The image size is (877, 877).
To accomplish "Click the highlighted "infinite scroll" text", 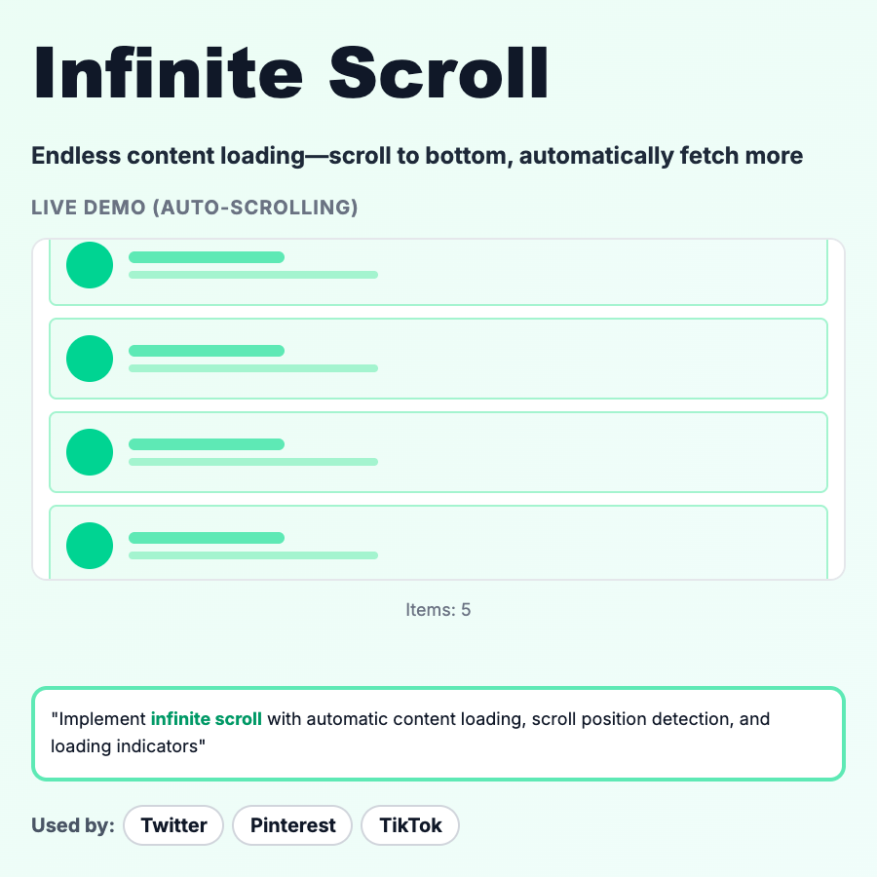I will 207,719.
